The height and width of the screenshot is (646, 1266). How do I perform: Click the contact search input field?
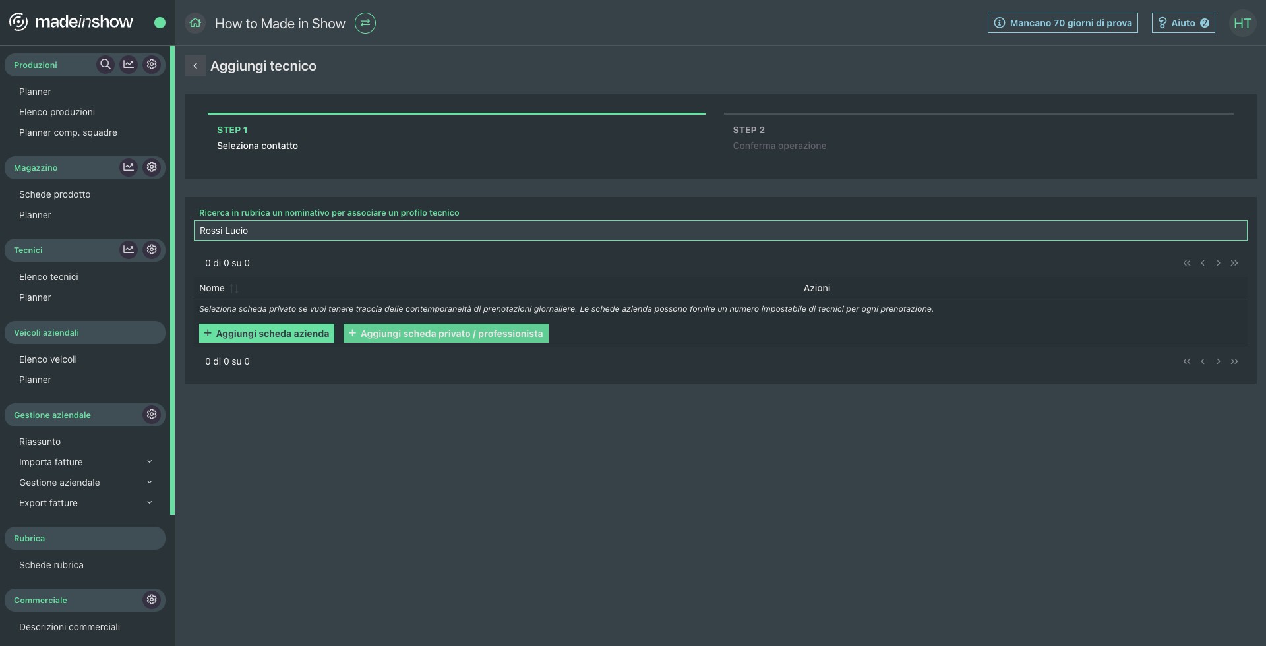click(x=720, y=231)
